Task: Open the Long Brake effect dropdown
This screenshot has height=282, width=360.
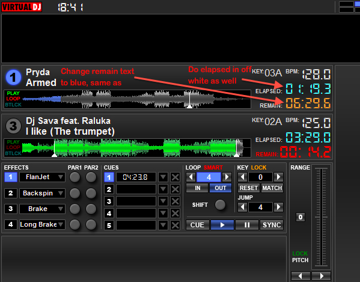Action: pos(42,224)
